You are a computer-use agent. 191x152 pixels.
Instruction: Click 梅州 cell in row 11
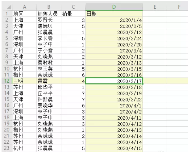click(x=24, y=75)
